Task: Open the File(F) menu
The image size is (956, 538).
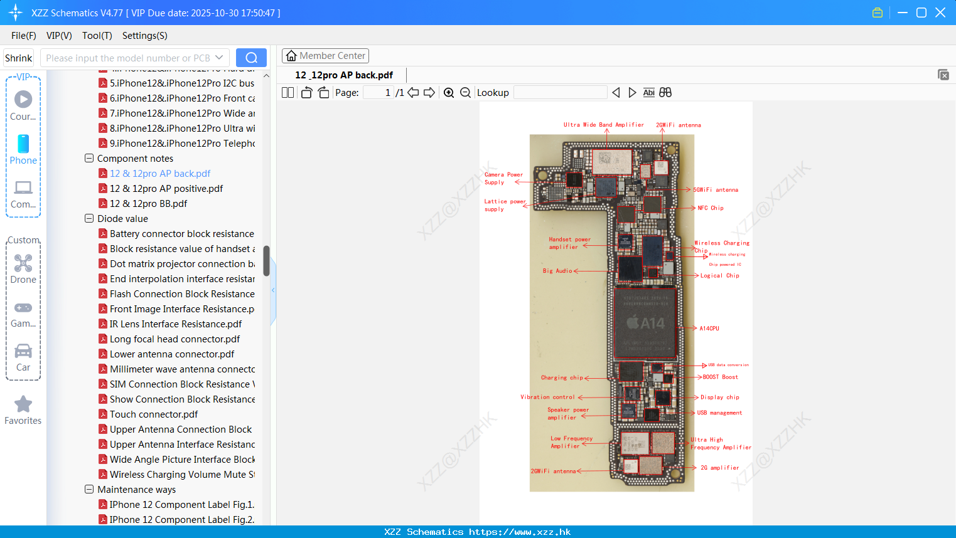Action: 24,36
